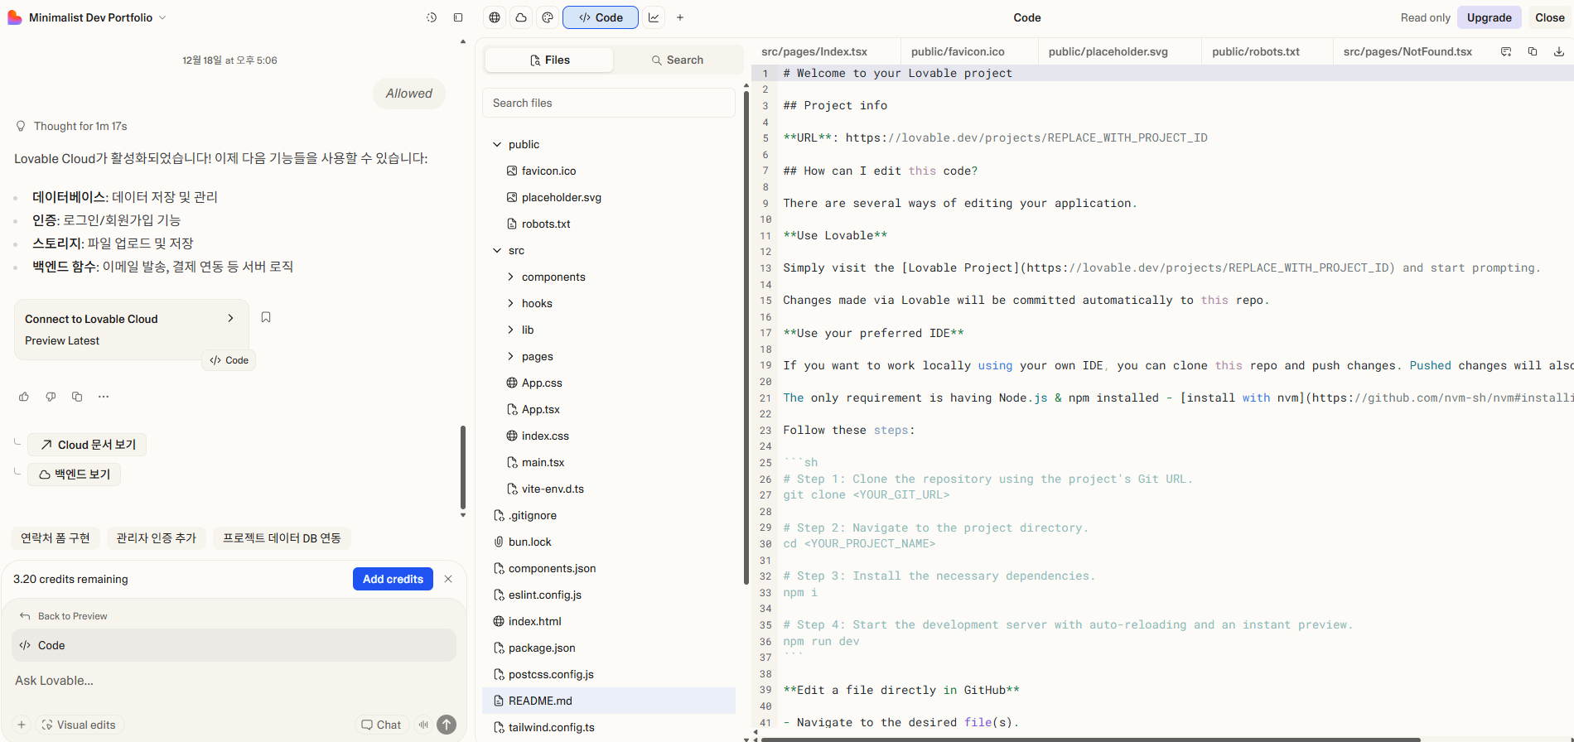Give thumbs down to the response

51,397
